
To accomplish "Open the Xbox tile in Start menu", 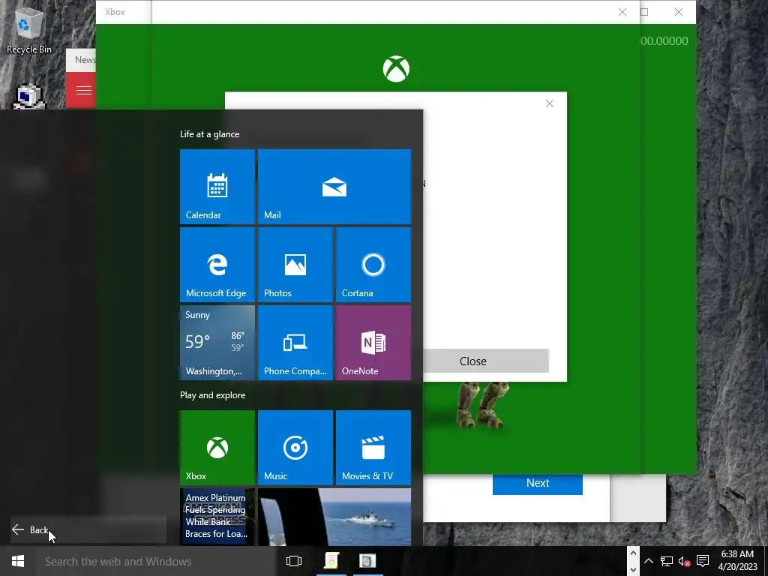I will click(217, 448).
